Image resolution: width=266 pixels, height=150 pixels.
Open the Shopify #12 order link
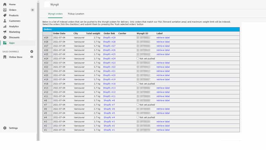(109, 92)
